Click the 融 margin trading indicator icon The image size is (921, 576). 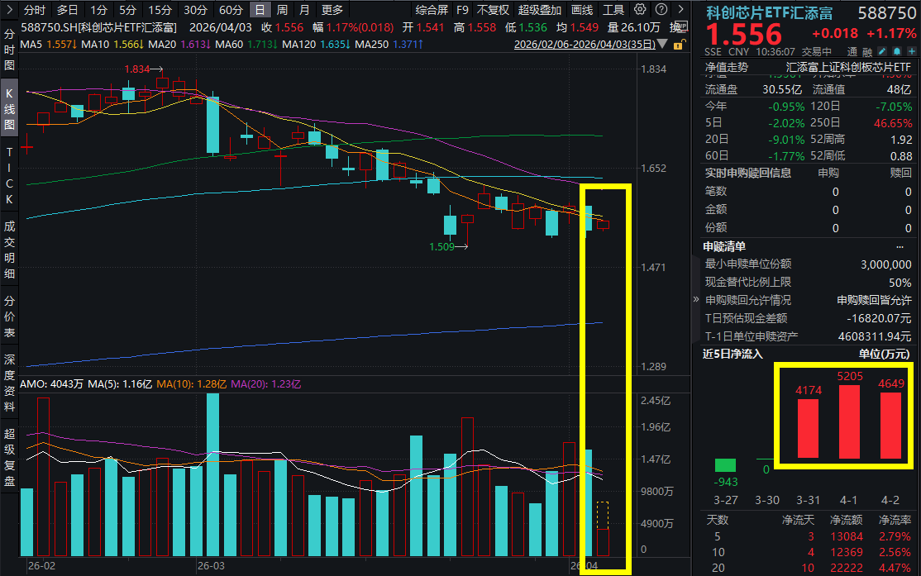(x=866, y=50)
